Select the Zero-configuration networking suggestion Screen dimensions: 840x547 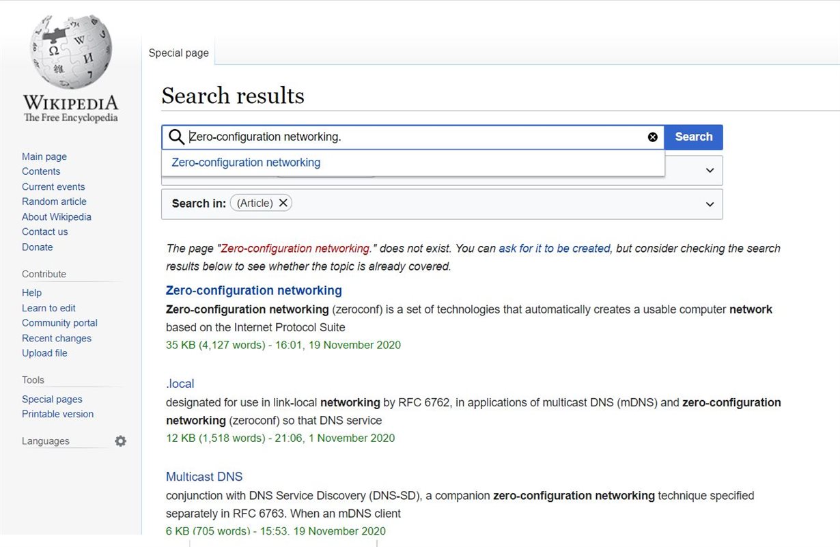tap(246, 163)
